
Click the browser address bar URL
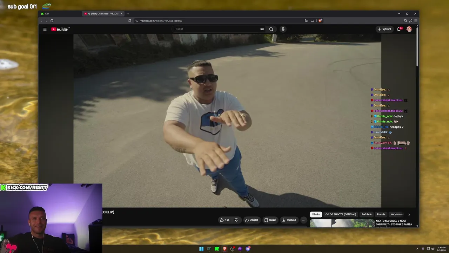161,21
